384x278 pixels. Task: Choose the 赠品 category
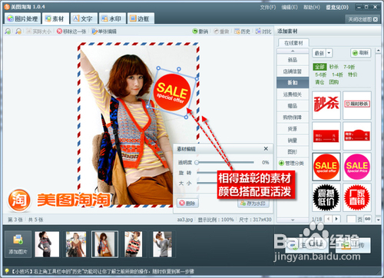coord(293,106)
